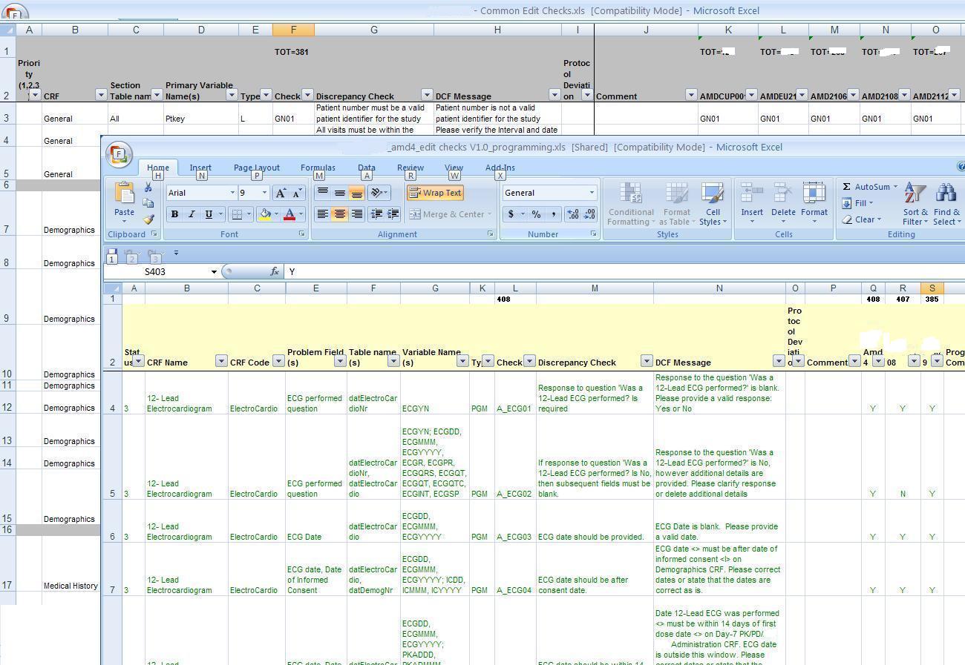Open the Office button in the front window

pyautogui.click(x=118, y=153)
